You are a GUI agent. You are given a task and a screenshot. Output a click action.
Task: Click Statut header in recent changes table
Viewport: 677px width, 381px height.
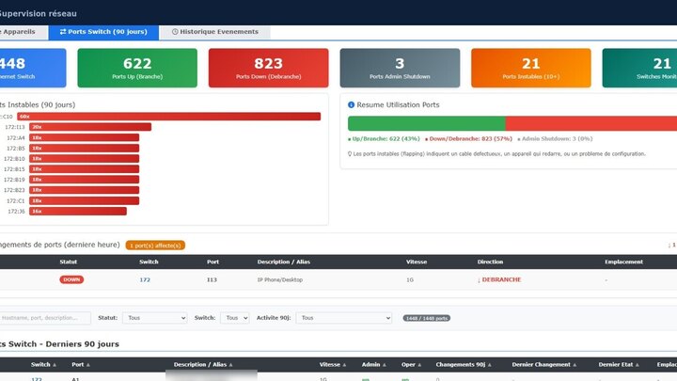click(69, 262)
